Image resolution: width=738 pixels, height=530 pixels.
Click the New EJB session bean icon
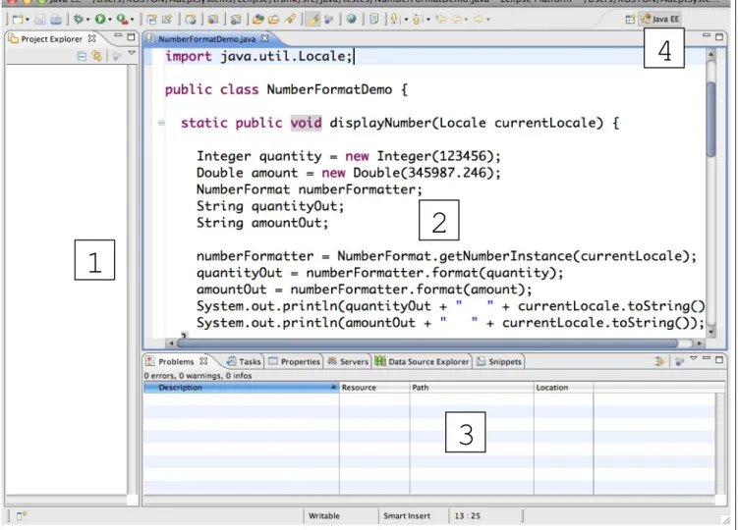pos(213,20)
